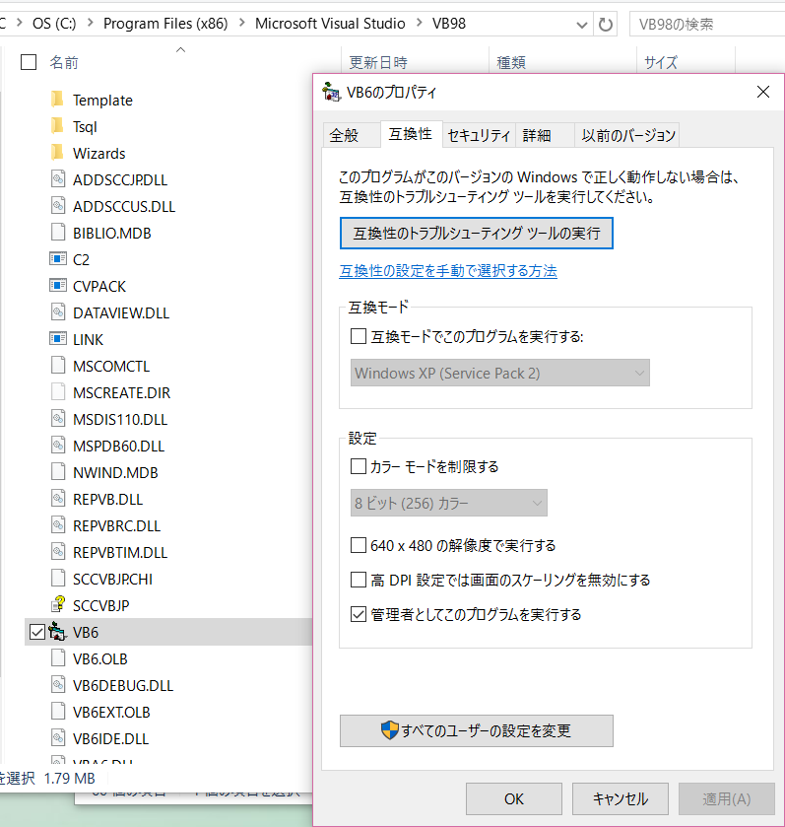Click the REPVBTIM.DLL file icon
785x827 pixels.
(58, 552)
